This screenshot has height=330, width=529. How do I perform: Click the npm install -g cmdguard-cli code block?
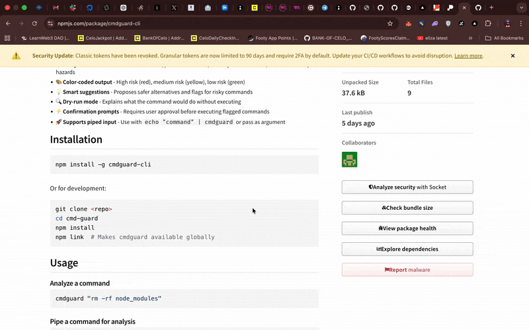(x=184, y=164)
